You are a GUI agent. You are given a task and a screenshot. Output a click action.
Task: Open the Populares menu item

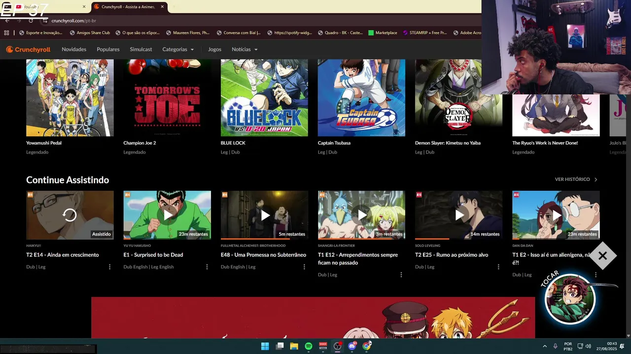[108, 49]
